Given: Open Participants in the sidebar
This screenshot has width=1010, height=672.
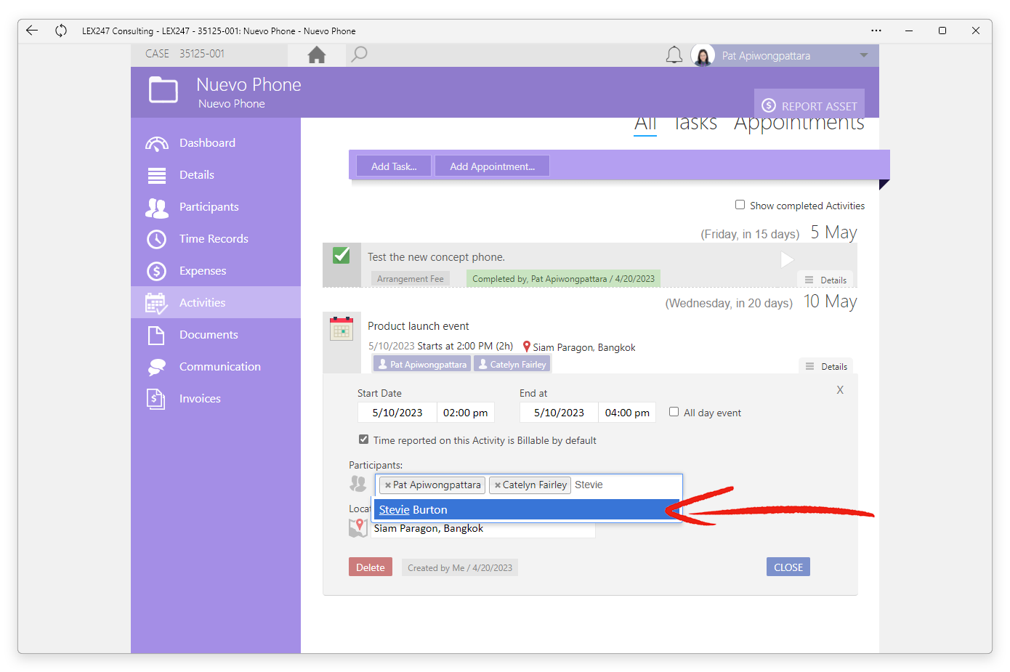Looking at the screenshot, I should pos(216,207).
